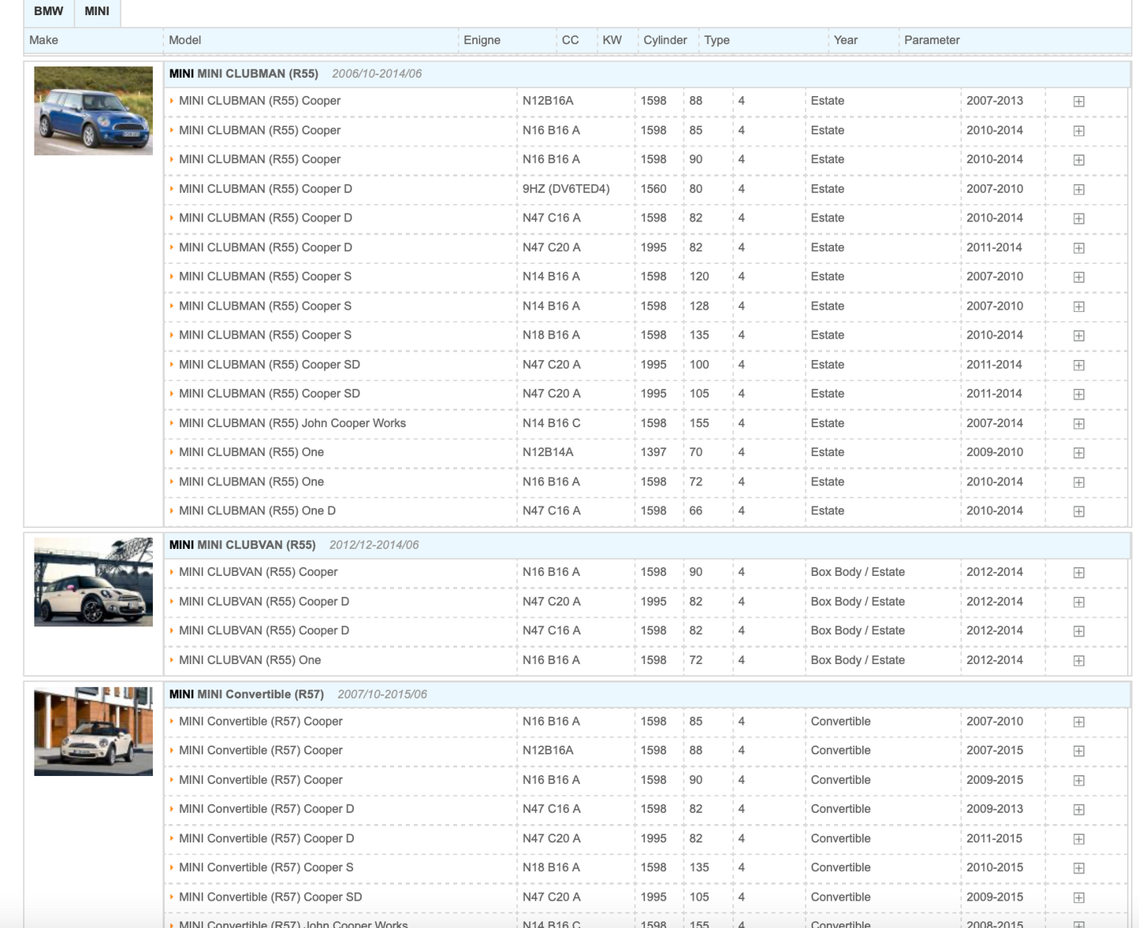
Task: Open plus icon for Convertible Cooper 2007-2010
Action: coord(1079,722)
